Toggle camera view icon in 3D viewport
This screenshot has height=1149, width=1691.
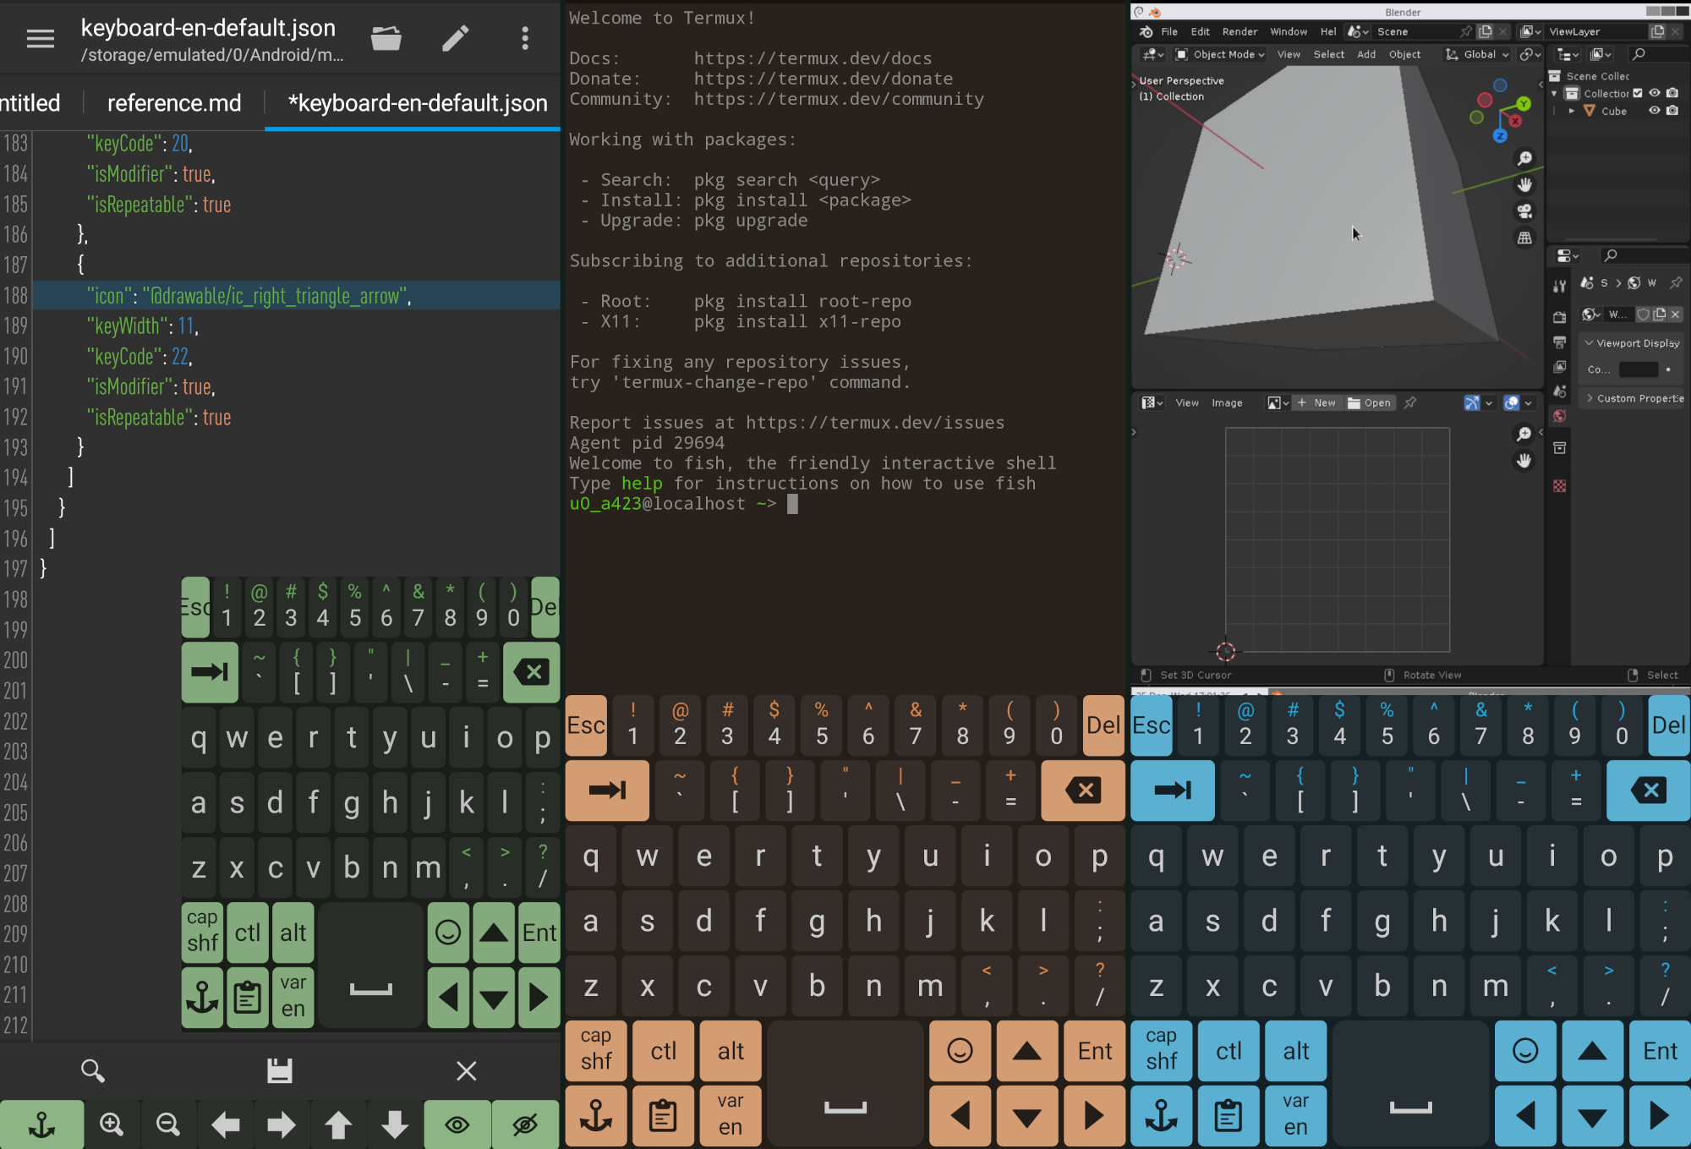click(x=1524, y=211)
